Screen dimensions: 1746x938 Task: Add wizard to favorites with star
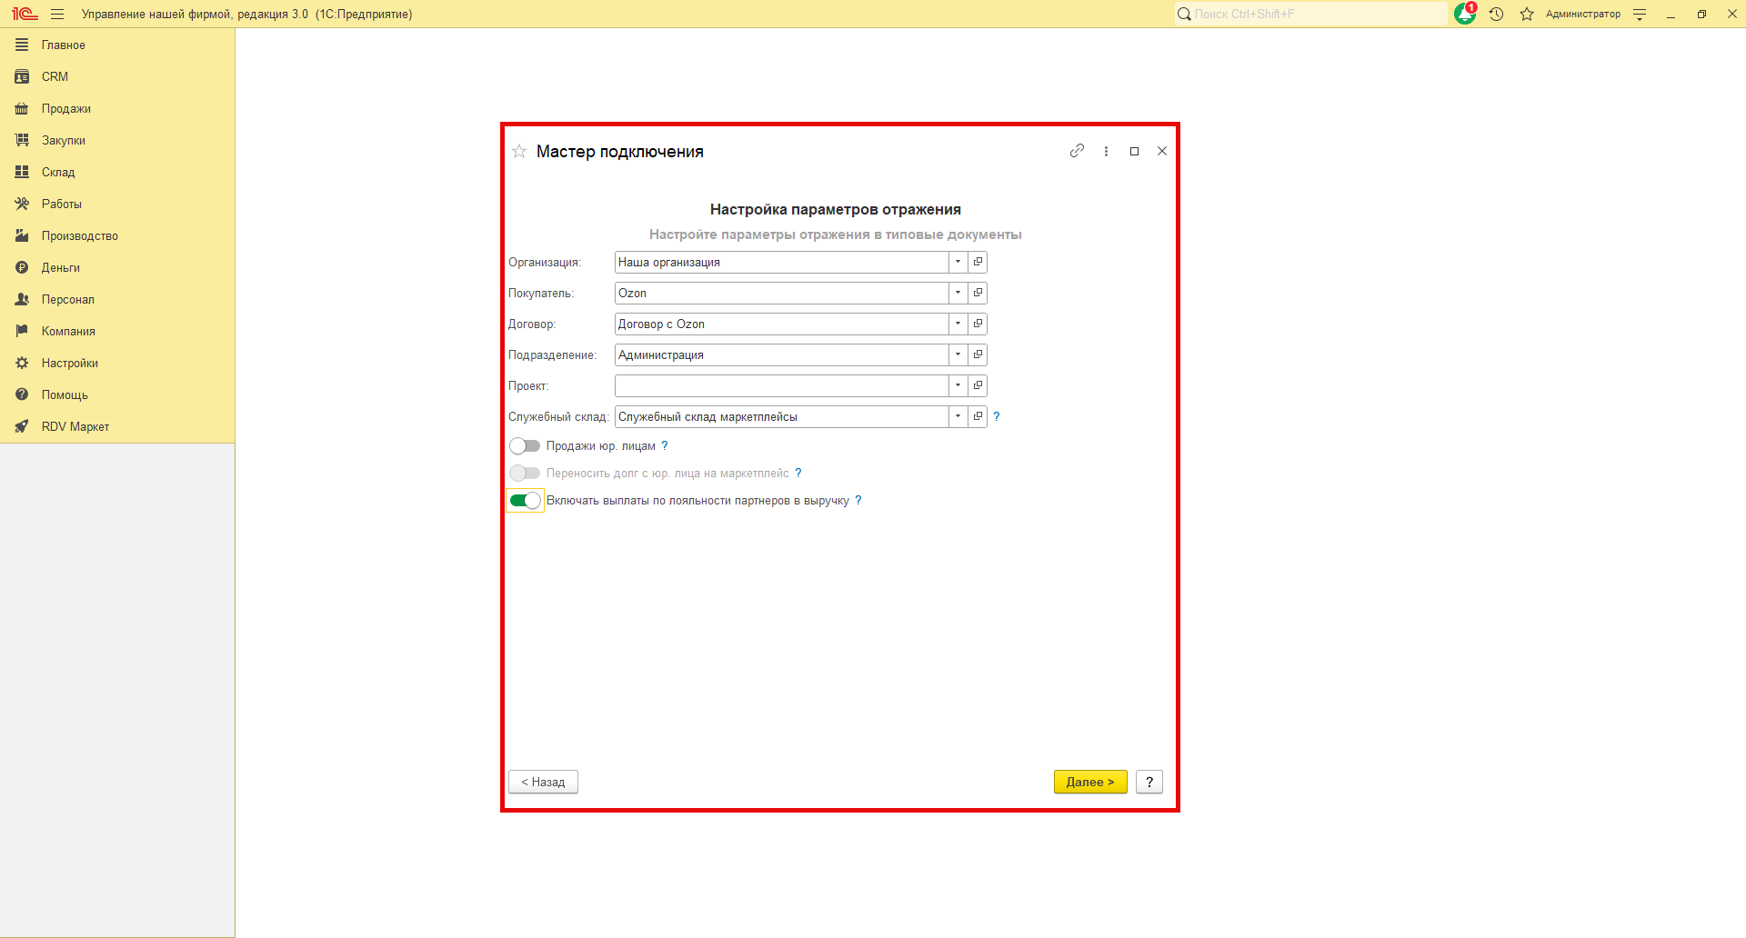[x=519, y=152]
